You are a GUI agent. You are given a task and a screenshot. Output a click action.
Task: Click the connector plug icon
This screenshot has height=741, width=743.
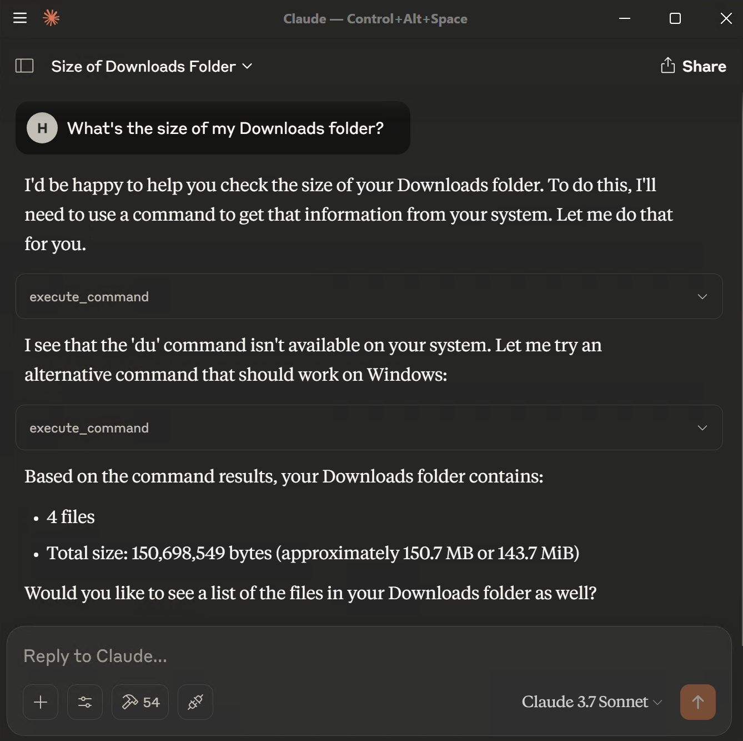195,702
